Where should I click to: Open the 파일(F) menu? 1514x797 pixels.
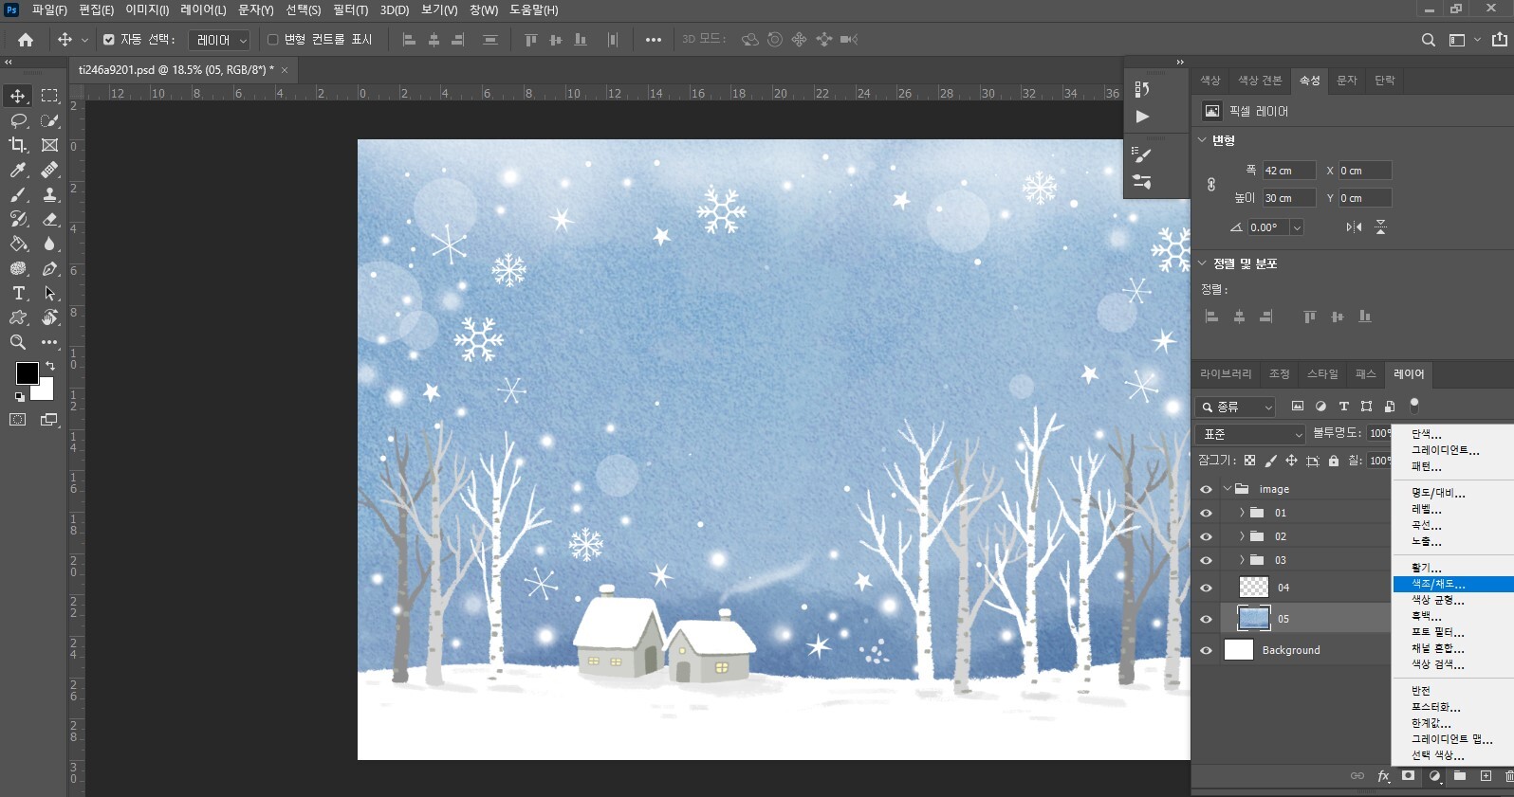coord(49,10)
